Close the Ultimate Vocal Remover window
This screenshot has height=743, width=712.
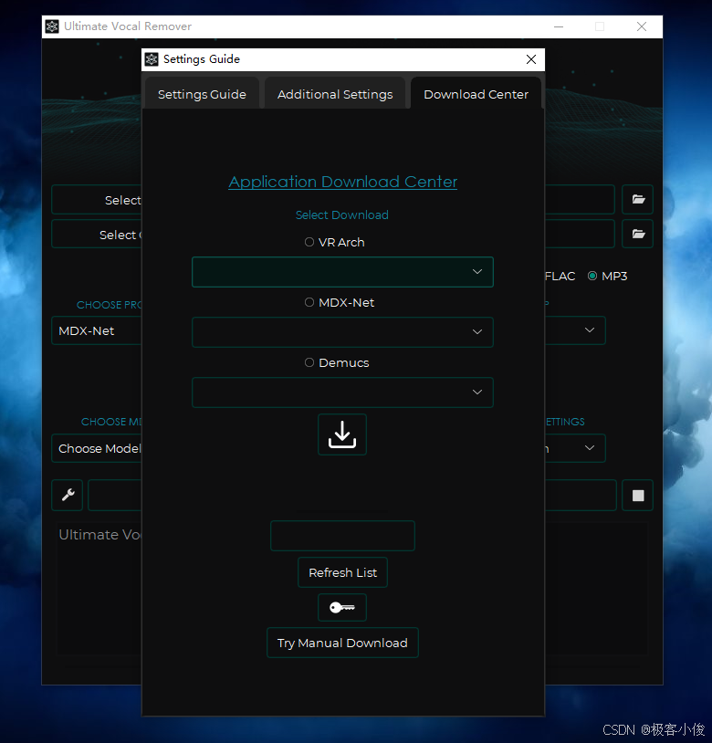click(642, 26)
